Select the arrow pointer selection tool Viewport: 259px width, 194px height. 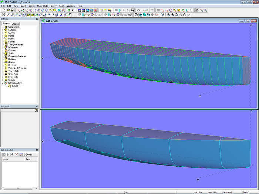point(197,10)
